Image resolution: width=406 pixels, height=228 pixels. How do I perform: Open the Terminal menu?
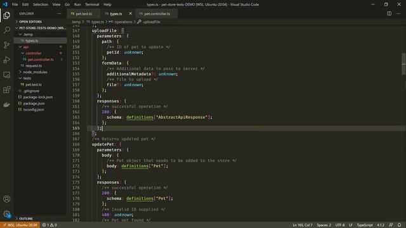coord(92,4)
